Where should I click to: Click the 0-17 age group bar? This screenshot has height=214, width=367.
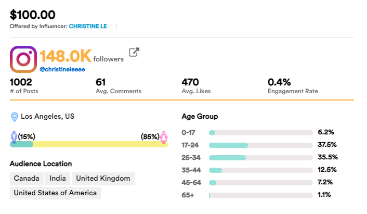coord(260,133)
